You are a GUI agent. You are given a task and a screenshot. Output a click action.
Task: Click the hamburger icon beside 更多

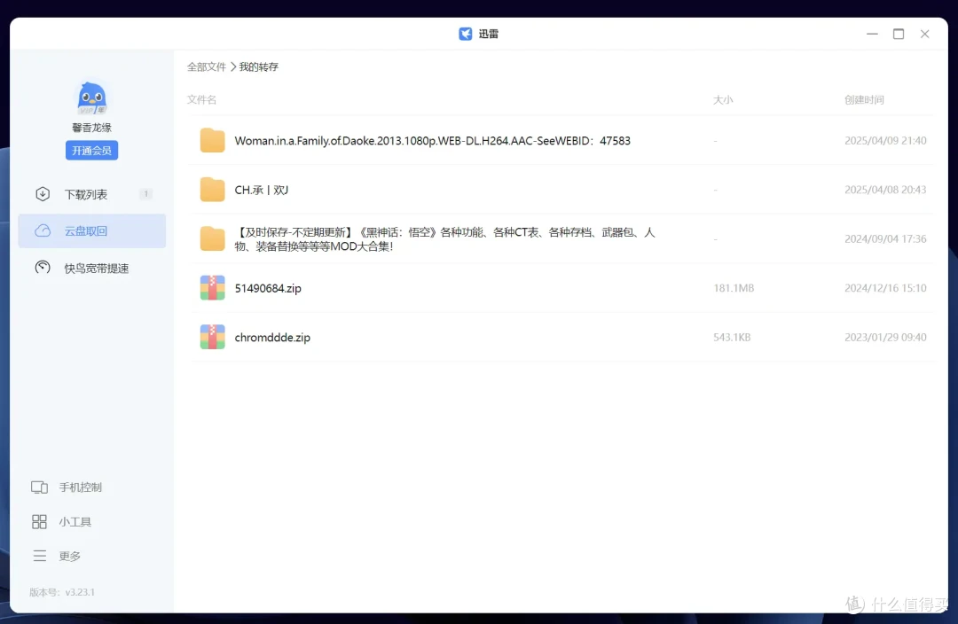coord(40,556)
